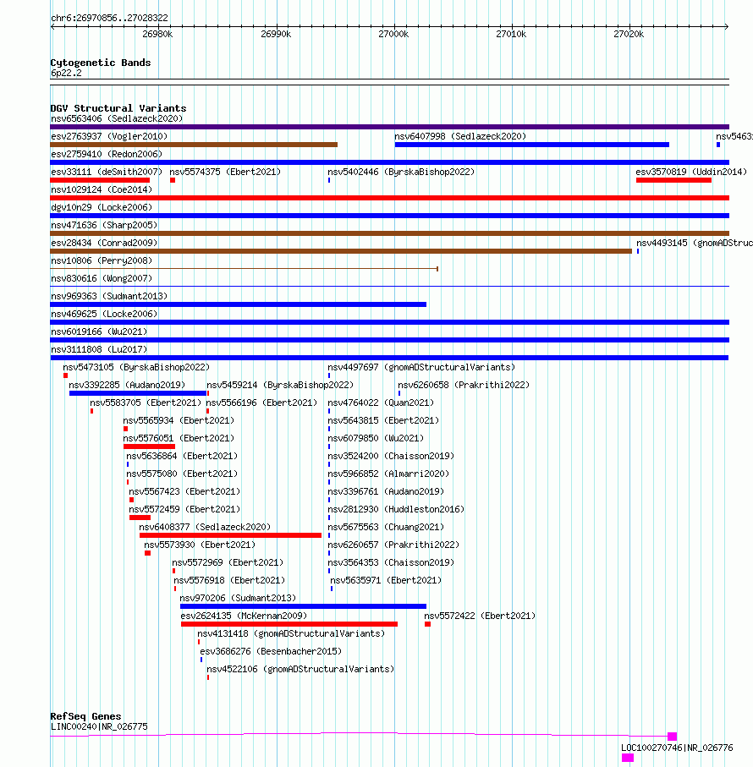Click the brown esv2763937 variant bar
753x767 pixels.
tap(194, 145)
